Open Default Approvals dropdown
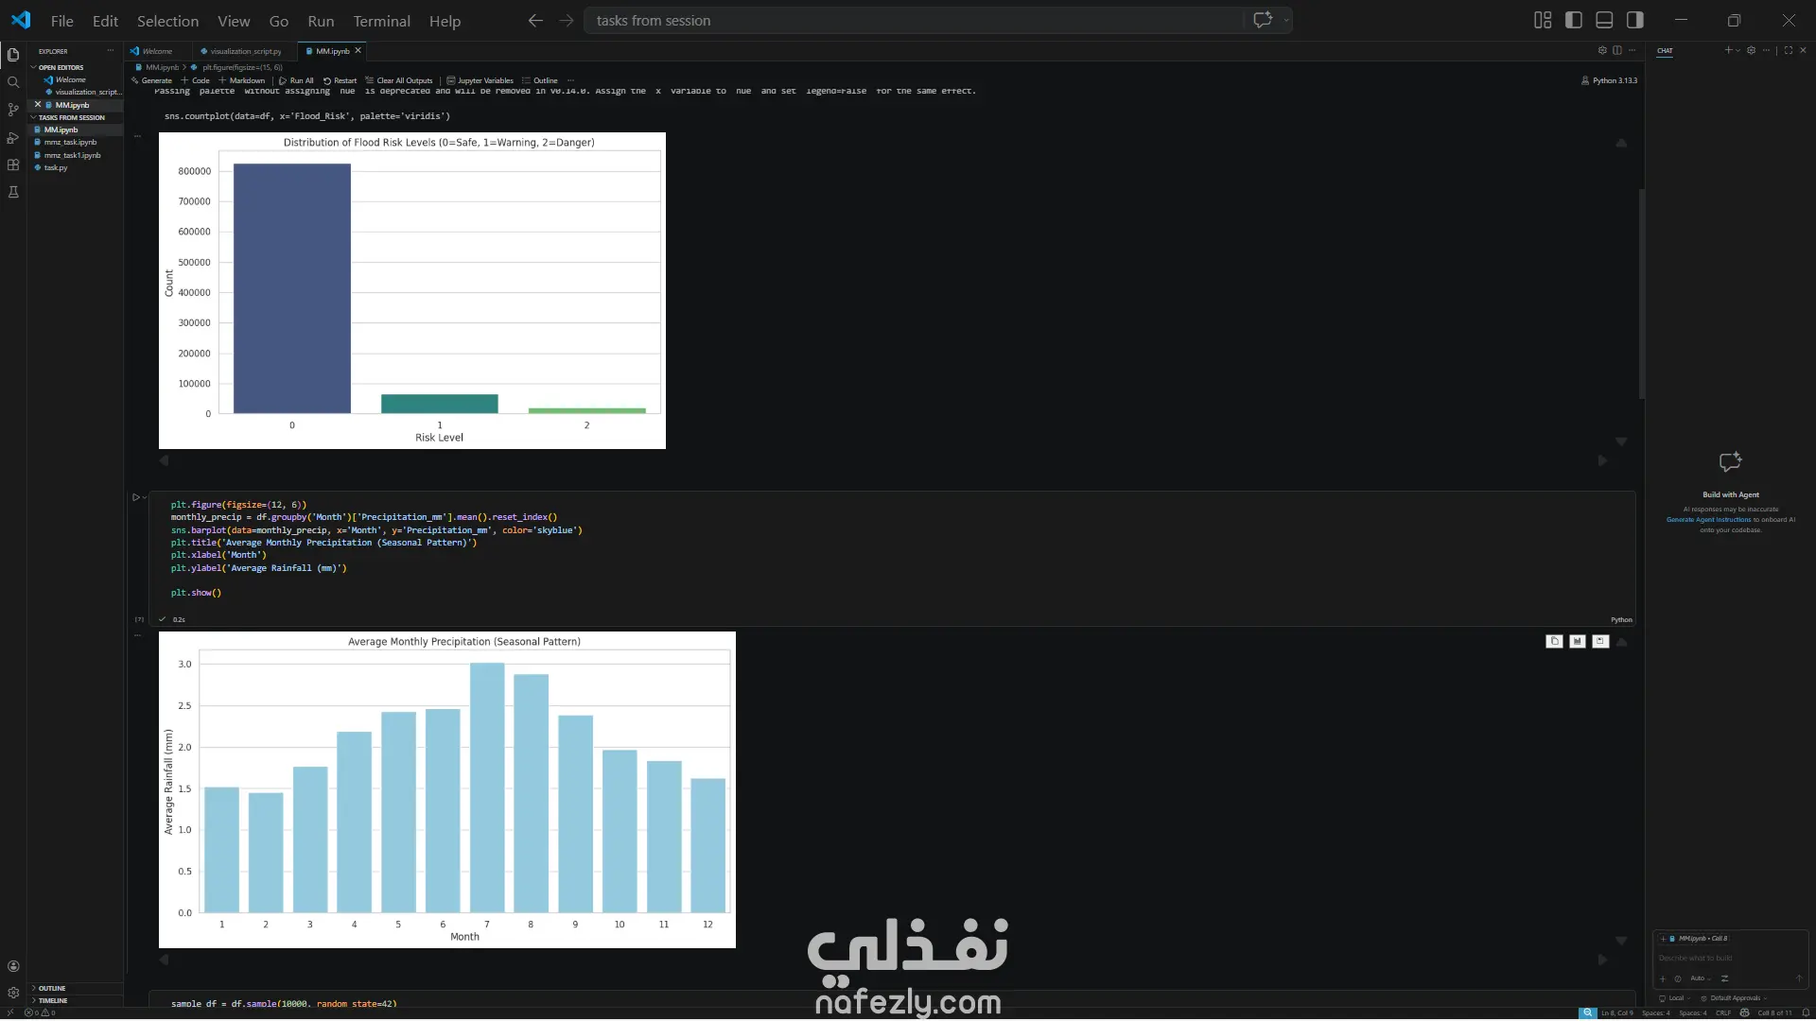The image size is (1816, 1021). [x=1734, y=998]
